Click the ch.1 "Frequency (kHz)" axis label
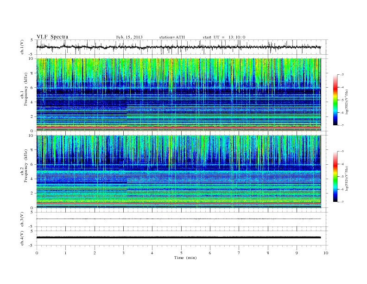Viewport: 367px width, 284px height. coord(26,89)
